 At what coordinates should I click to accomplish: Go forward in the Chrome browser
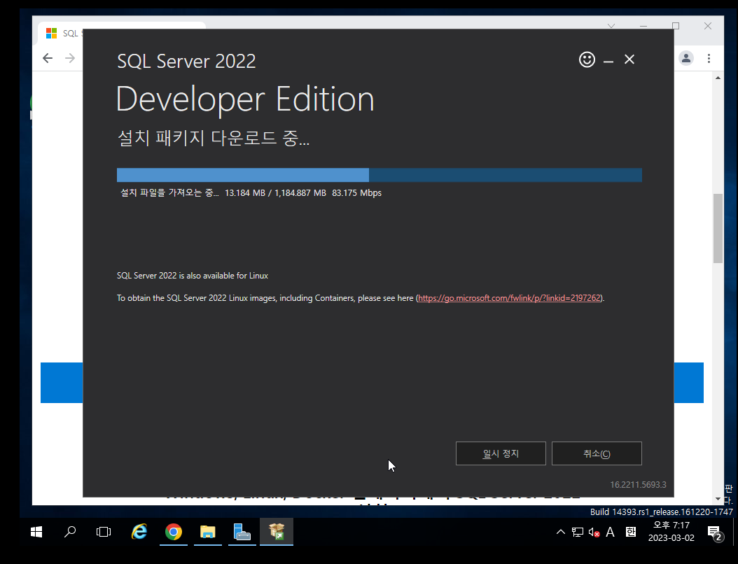click(x=69, y=58)
